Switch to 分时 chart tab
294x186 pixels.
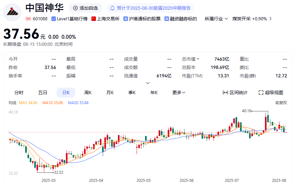click(19, 93)
